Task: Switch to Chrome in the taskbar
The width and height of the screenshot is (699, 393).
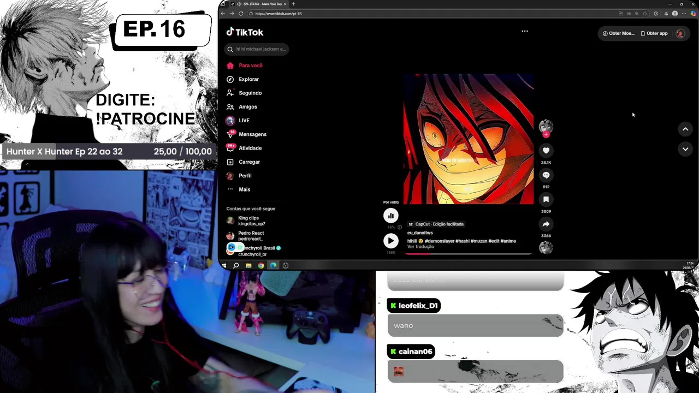Action: pos(261,265)
